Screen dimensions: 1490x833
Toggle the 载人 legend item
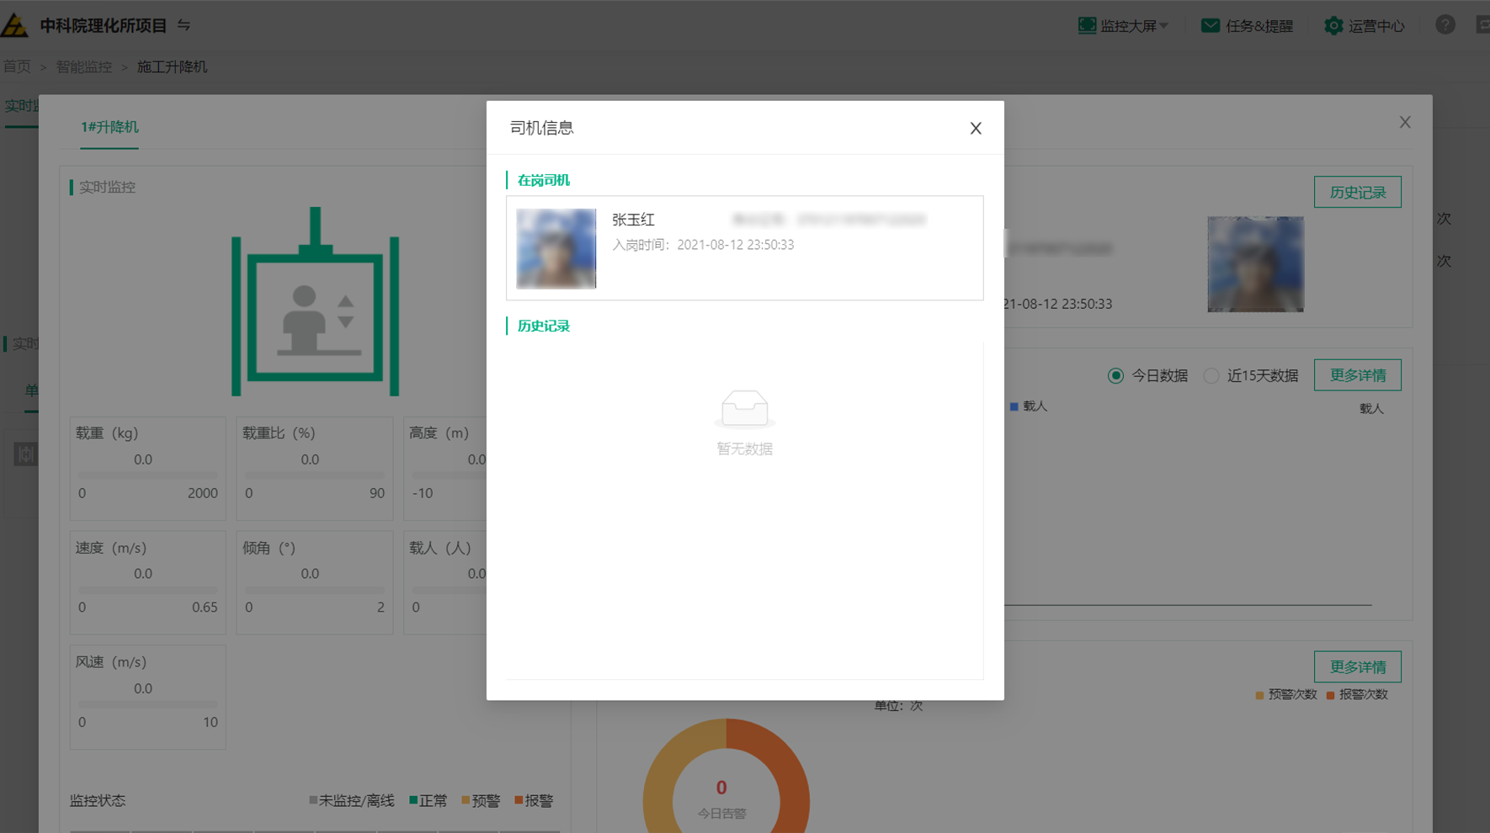tap(1028, 406)
